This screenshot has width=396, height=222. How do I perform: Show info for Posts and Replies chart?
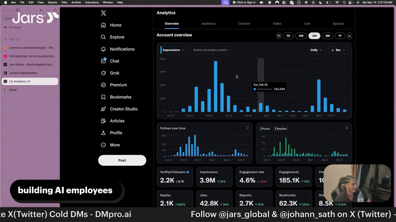[x=347, y=128]
